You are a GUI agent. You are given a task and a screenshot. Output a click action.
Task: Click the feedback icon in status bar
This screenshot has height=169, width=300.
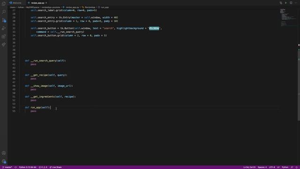pos(292,167)
